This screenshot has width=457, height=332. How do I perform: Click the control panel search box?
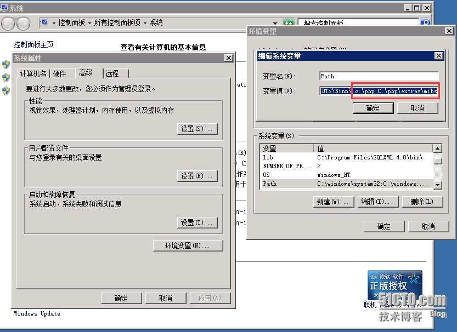[x=358, y=22]
